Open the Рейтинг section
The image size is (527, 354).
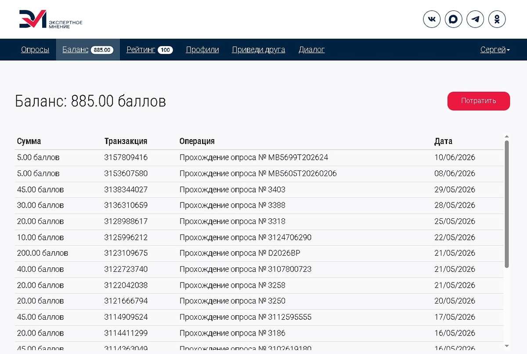150,50
